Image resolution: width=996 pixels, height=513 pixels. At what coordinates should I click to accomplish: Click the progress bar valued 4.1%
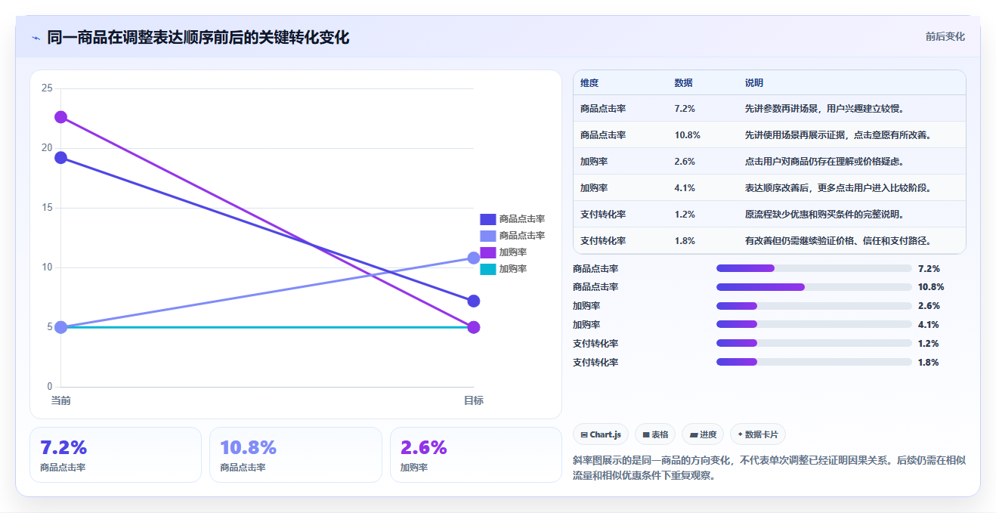click(x=814, y=325)
